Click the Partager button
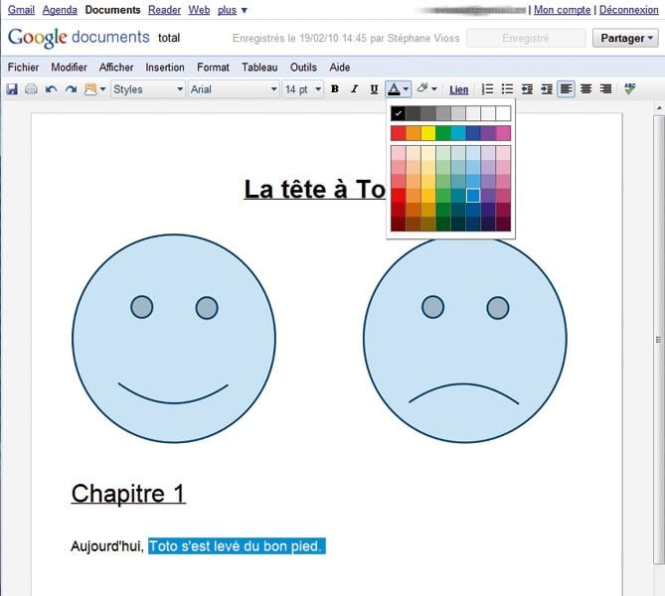Screen dimensions: 665x596 (x=624, y=39)
